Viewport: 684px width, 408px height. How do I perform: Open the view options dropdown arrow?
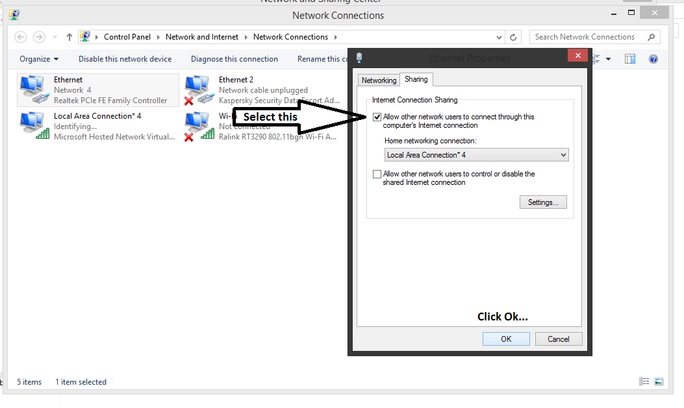609,59
